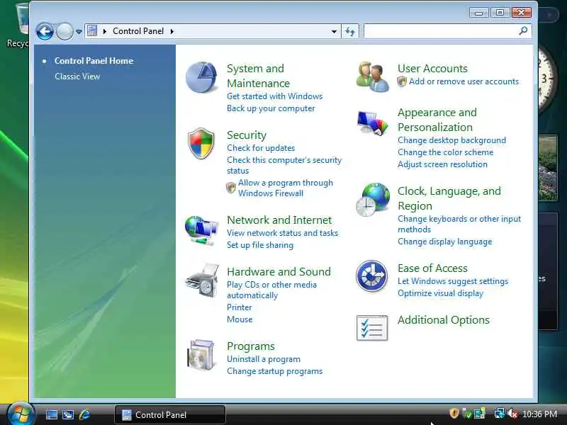Image resolution: width=567 pixels, height=425 pixels.
Task: Open the Network and Internet globe icon
Action: coord(201,231)
